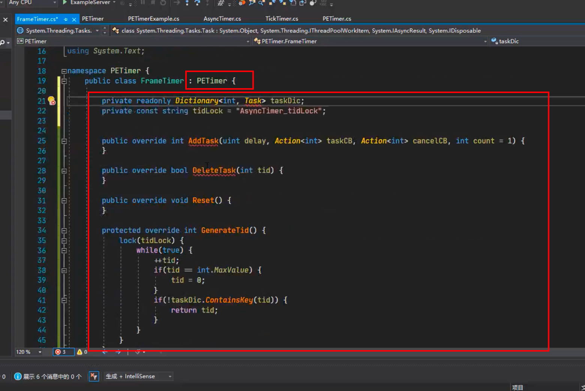Image resolution: width=585 pixels, height=391 pixels.
Task: Toggle the error list clear-filter icon
Action: (x=94, y=376)
